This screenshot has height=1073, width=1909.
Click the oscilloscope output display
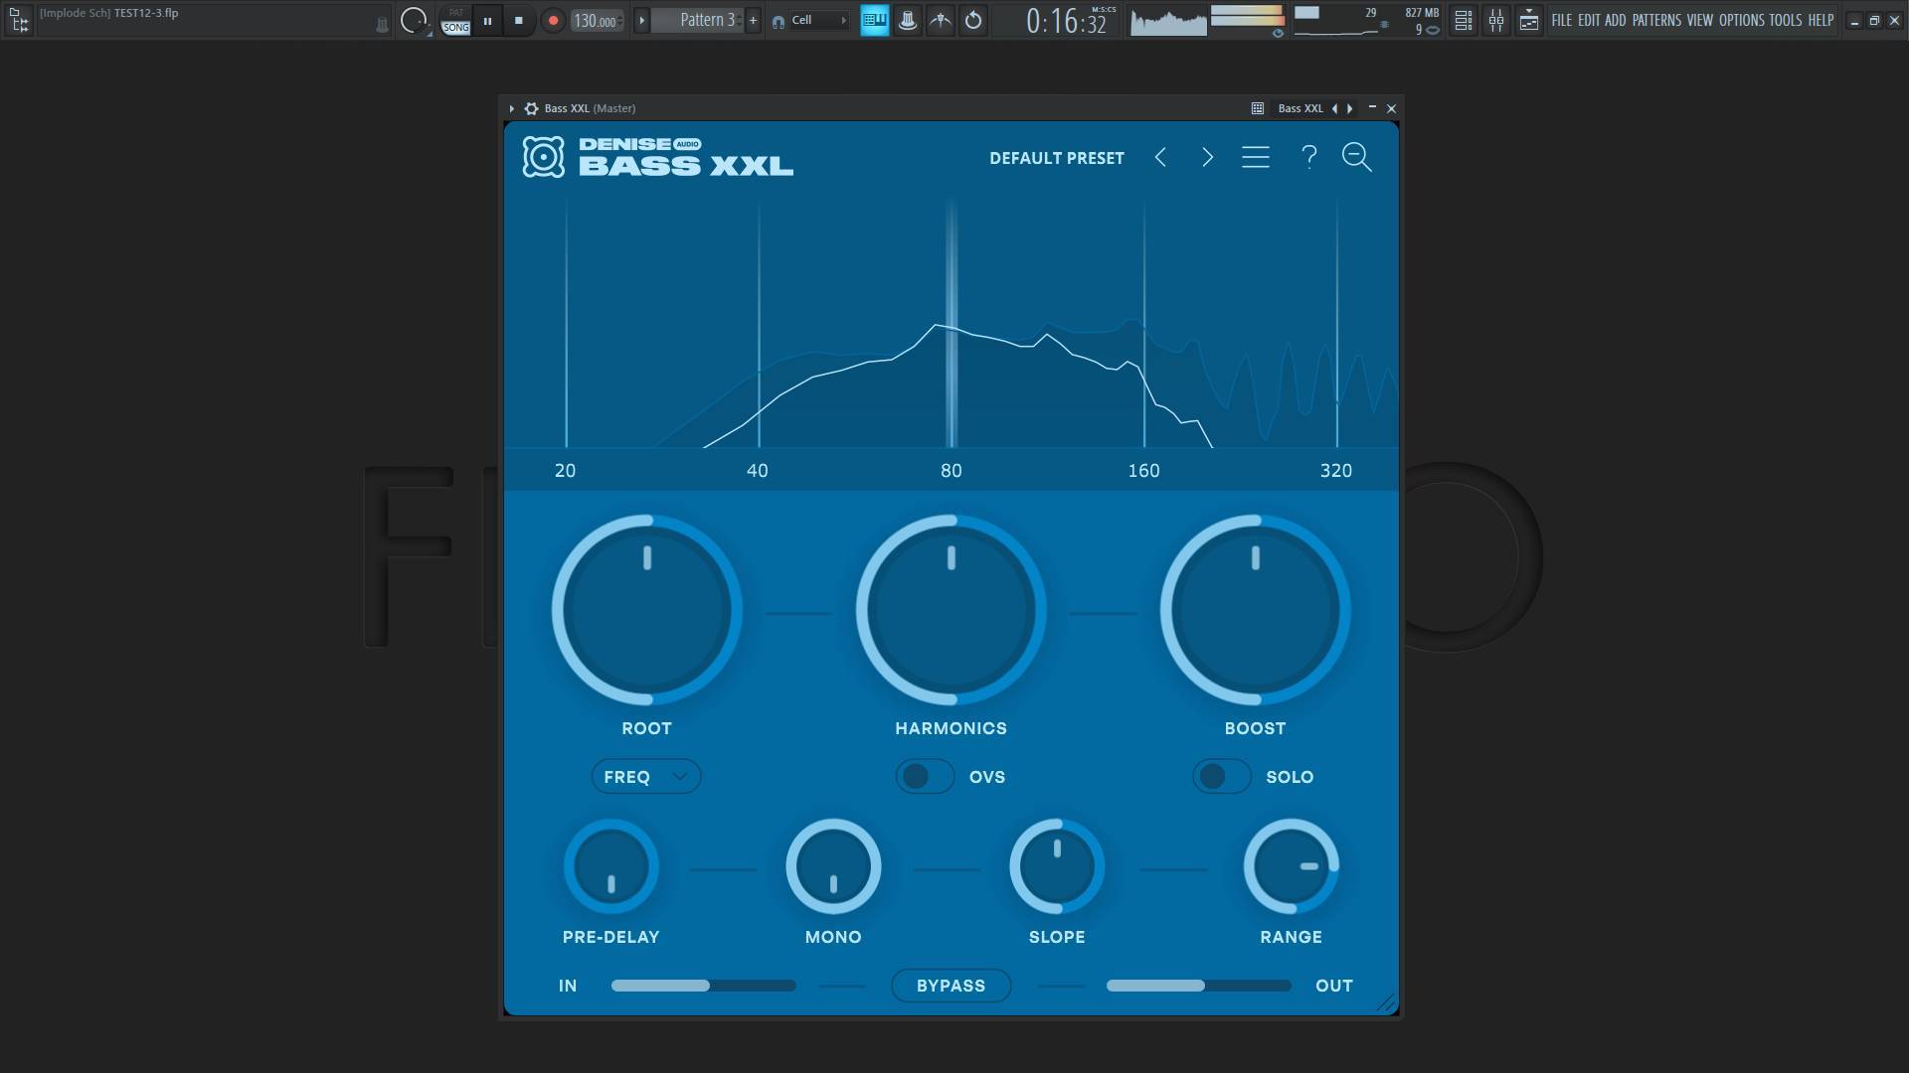[x=1168, y=21]
